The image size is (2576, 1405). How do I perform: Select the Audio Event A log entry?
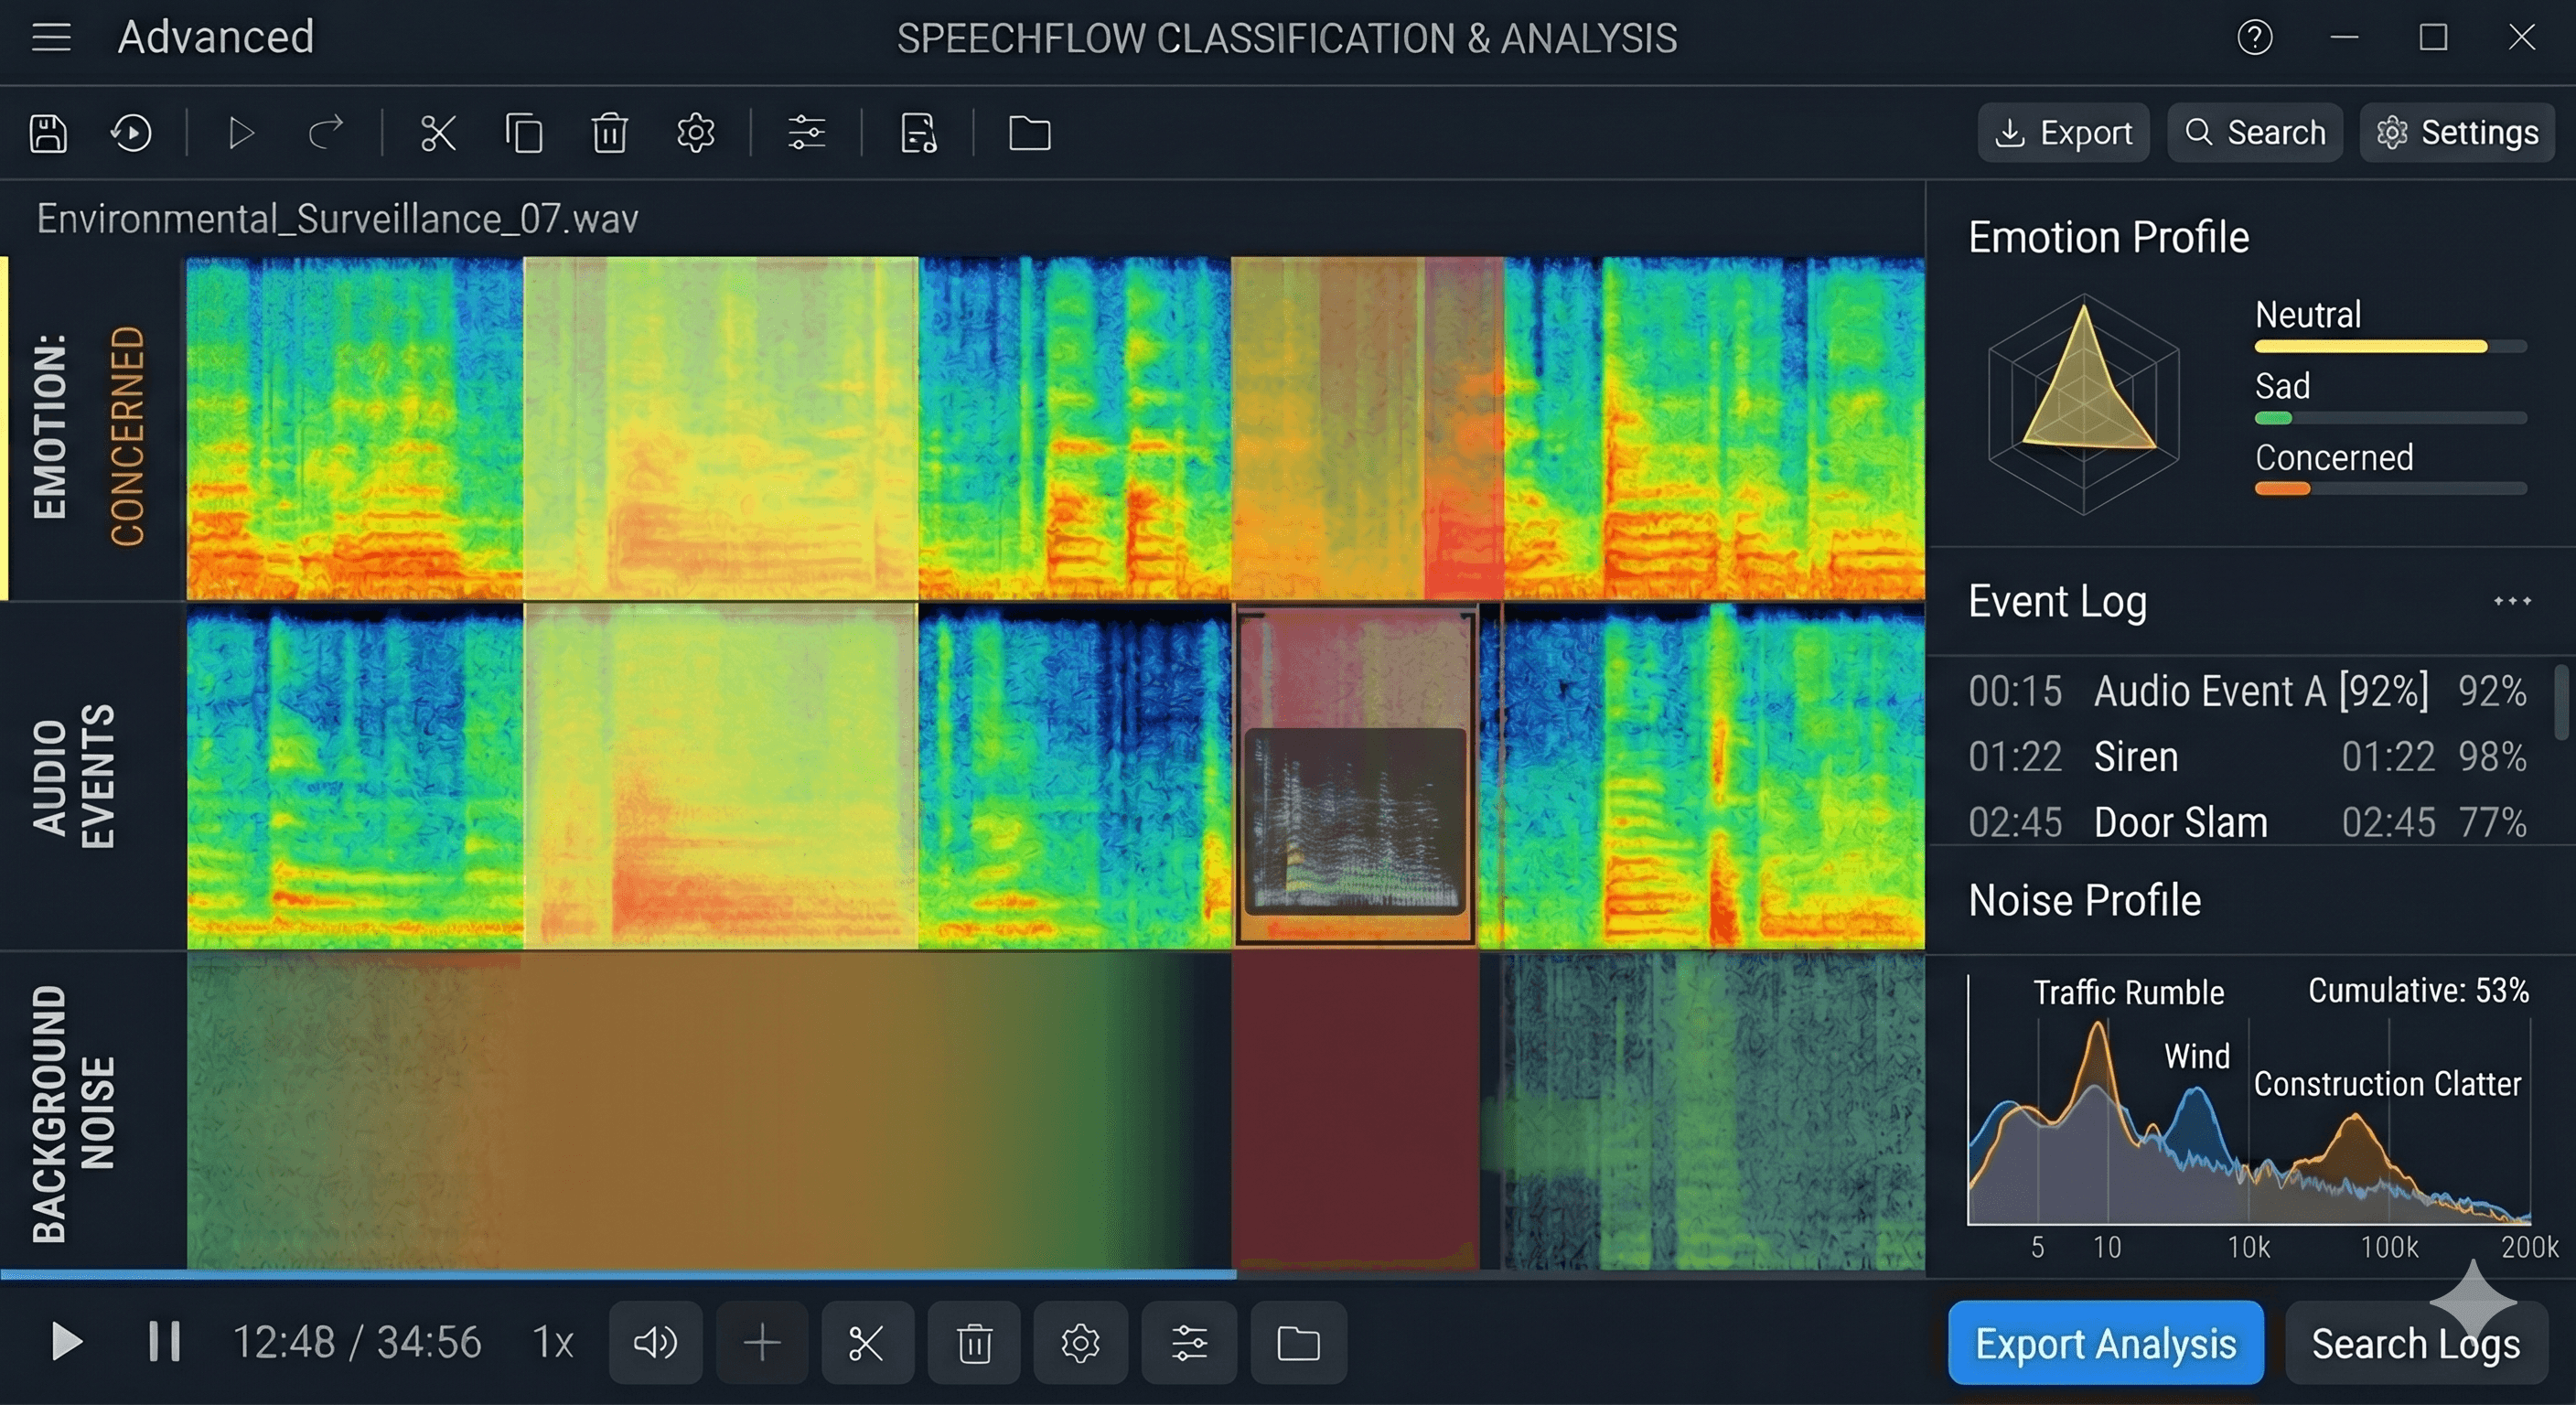tap(2247, 691)
